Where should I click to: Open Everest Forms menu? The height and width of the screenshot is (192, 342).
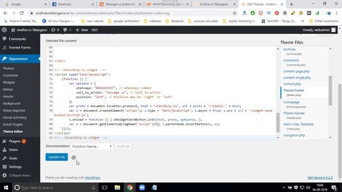click(20, 47)
